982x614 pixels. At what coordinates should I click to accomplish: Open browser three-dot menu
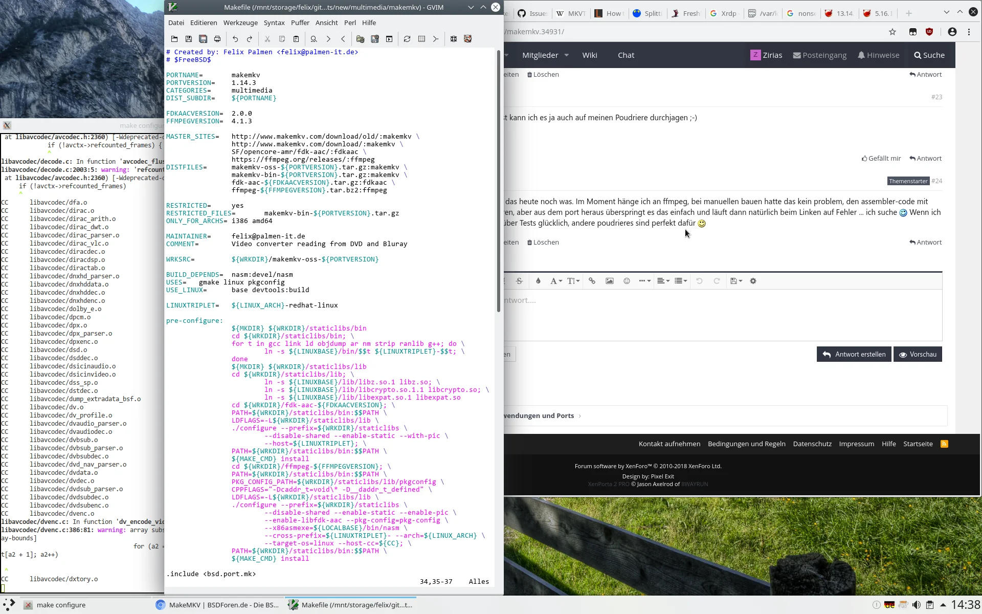969,32
